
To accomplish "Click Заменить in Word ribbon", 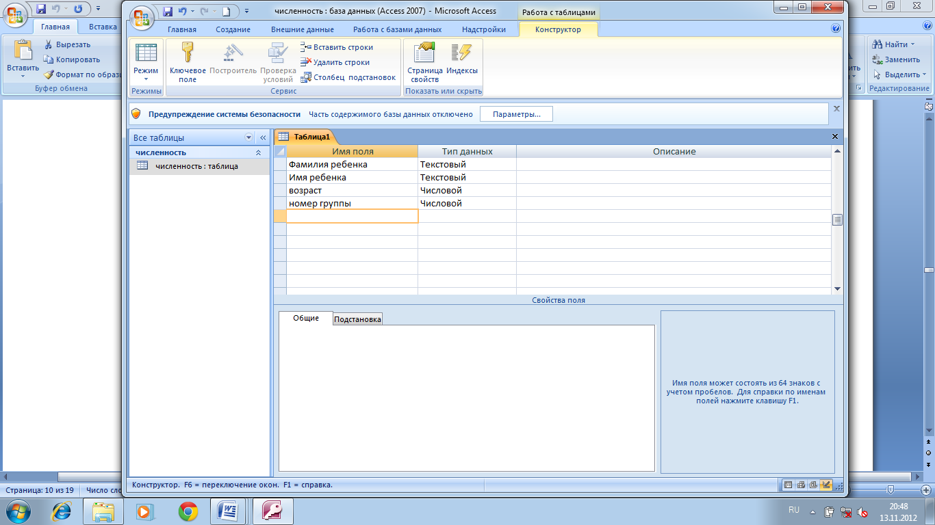I will 897,59.
